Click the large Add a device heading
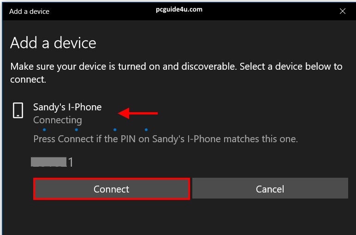 click(53, 43)
